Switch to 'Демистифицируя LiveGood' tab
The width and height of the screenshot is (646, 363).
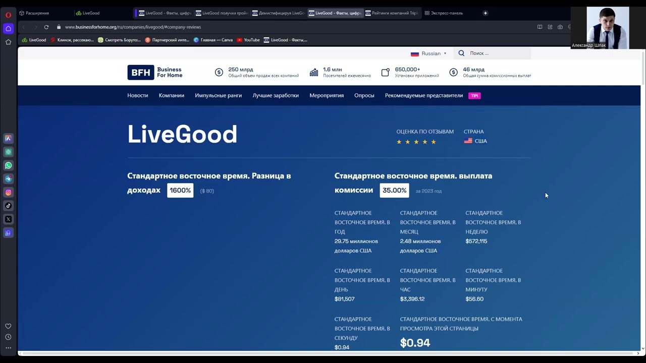pyautogui.click(x=278, y=13)
